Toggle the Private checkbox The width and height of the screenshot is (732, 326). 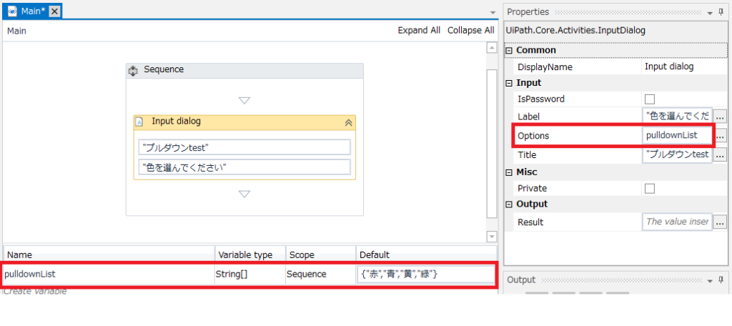pyautogui.click(x=649, y=189)
